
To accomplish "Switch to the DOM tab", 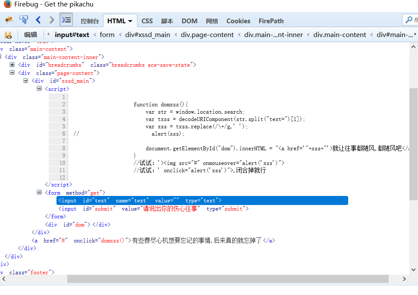I will click(x=190, y=21).
